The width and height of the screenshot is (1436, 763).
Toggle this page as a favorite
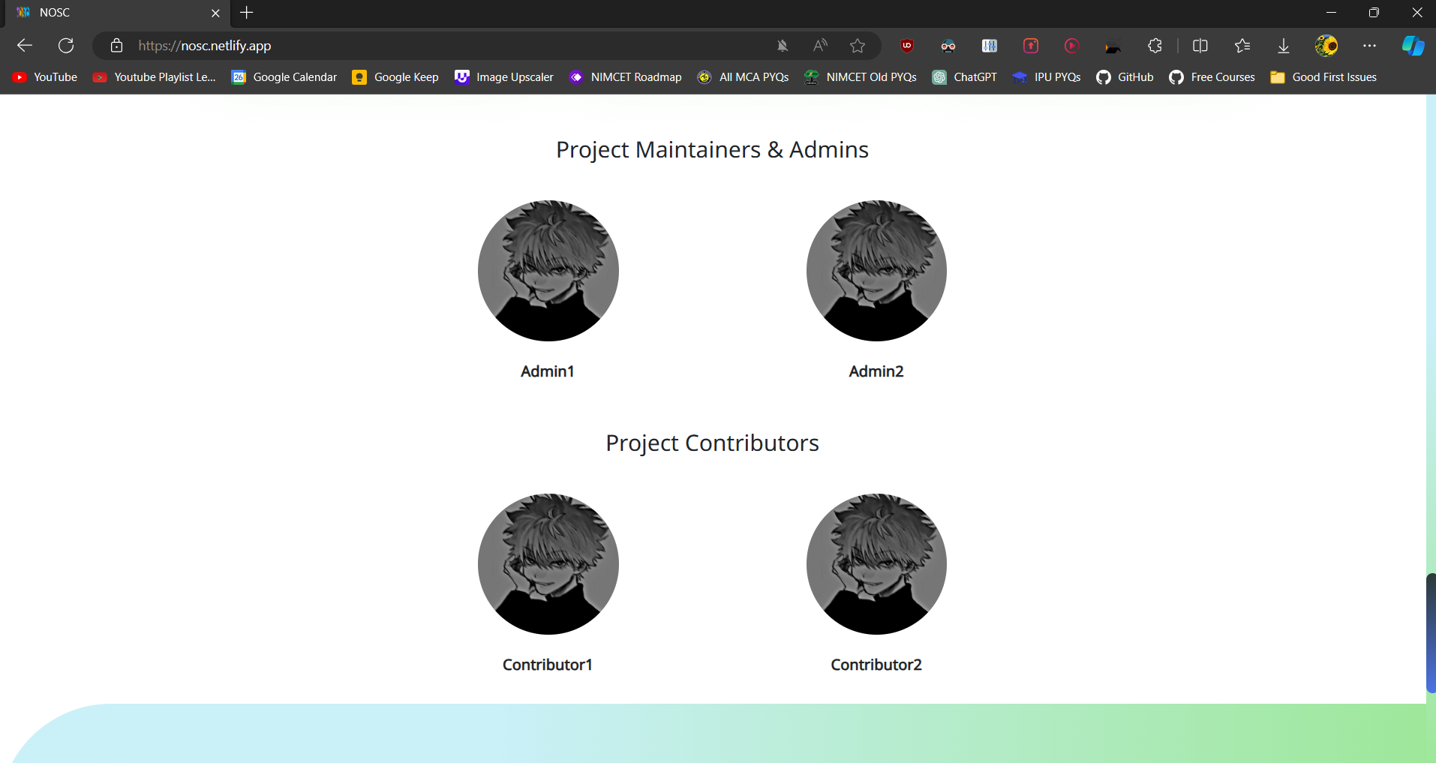858,46
